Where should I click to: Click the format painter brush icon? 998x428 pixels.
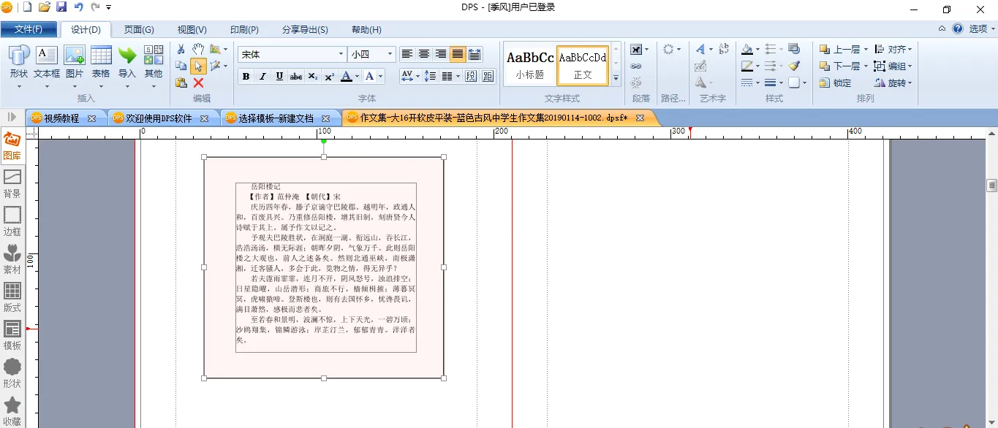point(794,66)
